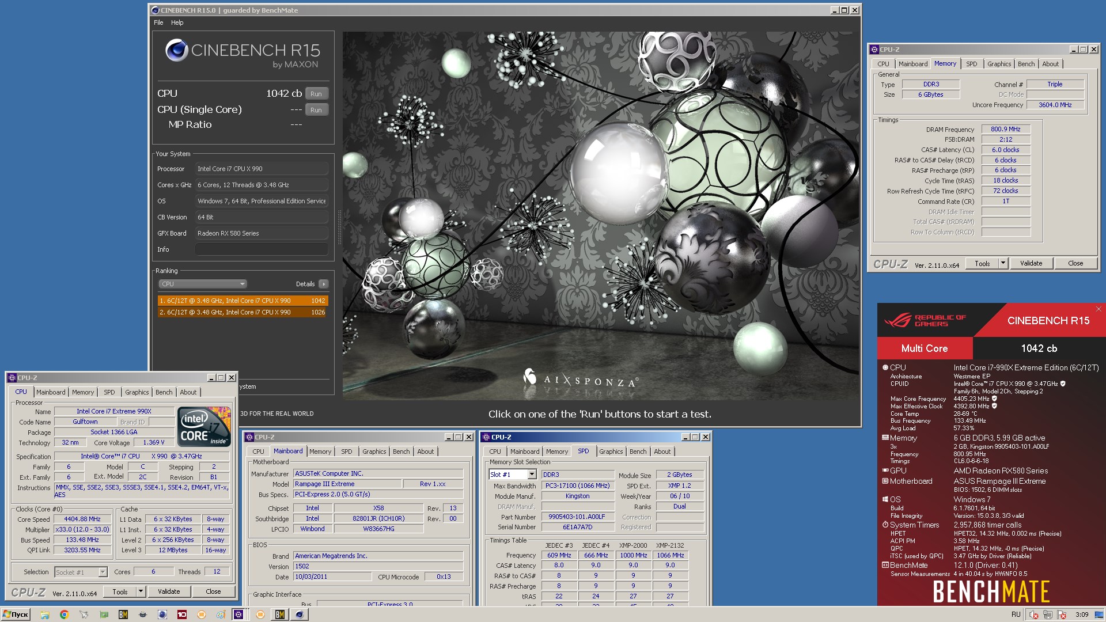Open the Help menu in Cinebench

click(x=177, y=22)
